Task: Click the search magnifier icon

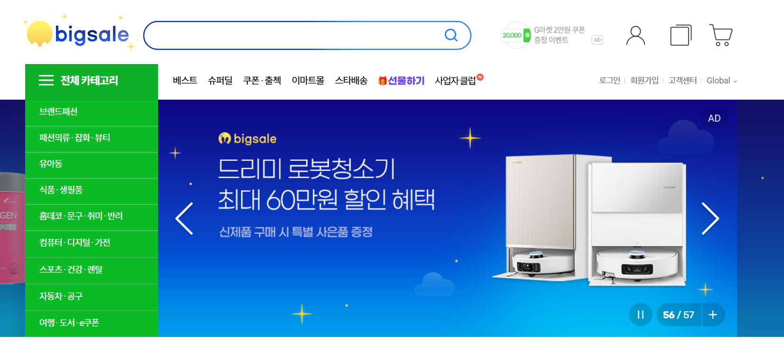Action: coord(451,35)
